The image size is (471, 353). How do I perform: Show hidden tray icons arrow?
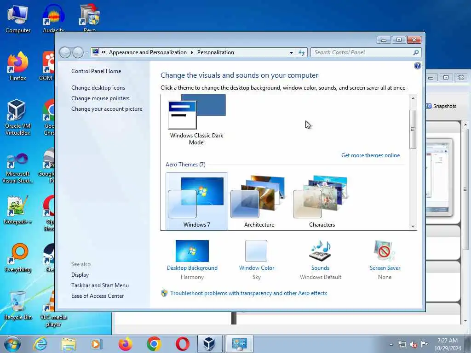[391, 345]
